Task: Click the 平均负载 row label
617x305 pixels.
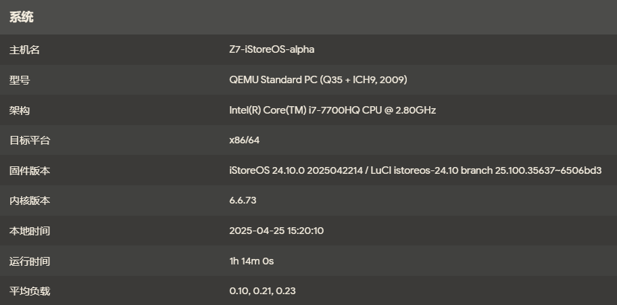Action: (29, 291)
